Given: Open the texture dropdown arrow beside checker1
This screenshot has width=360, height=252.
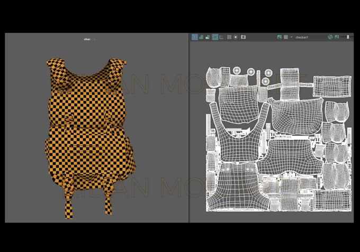Looking at the screenshot, I should [x=291, y=37].
